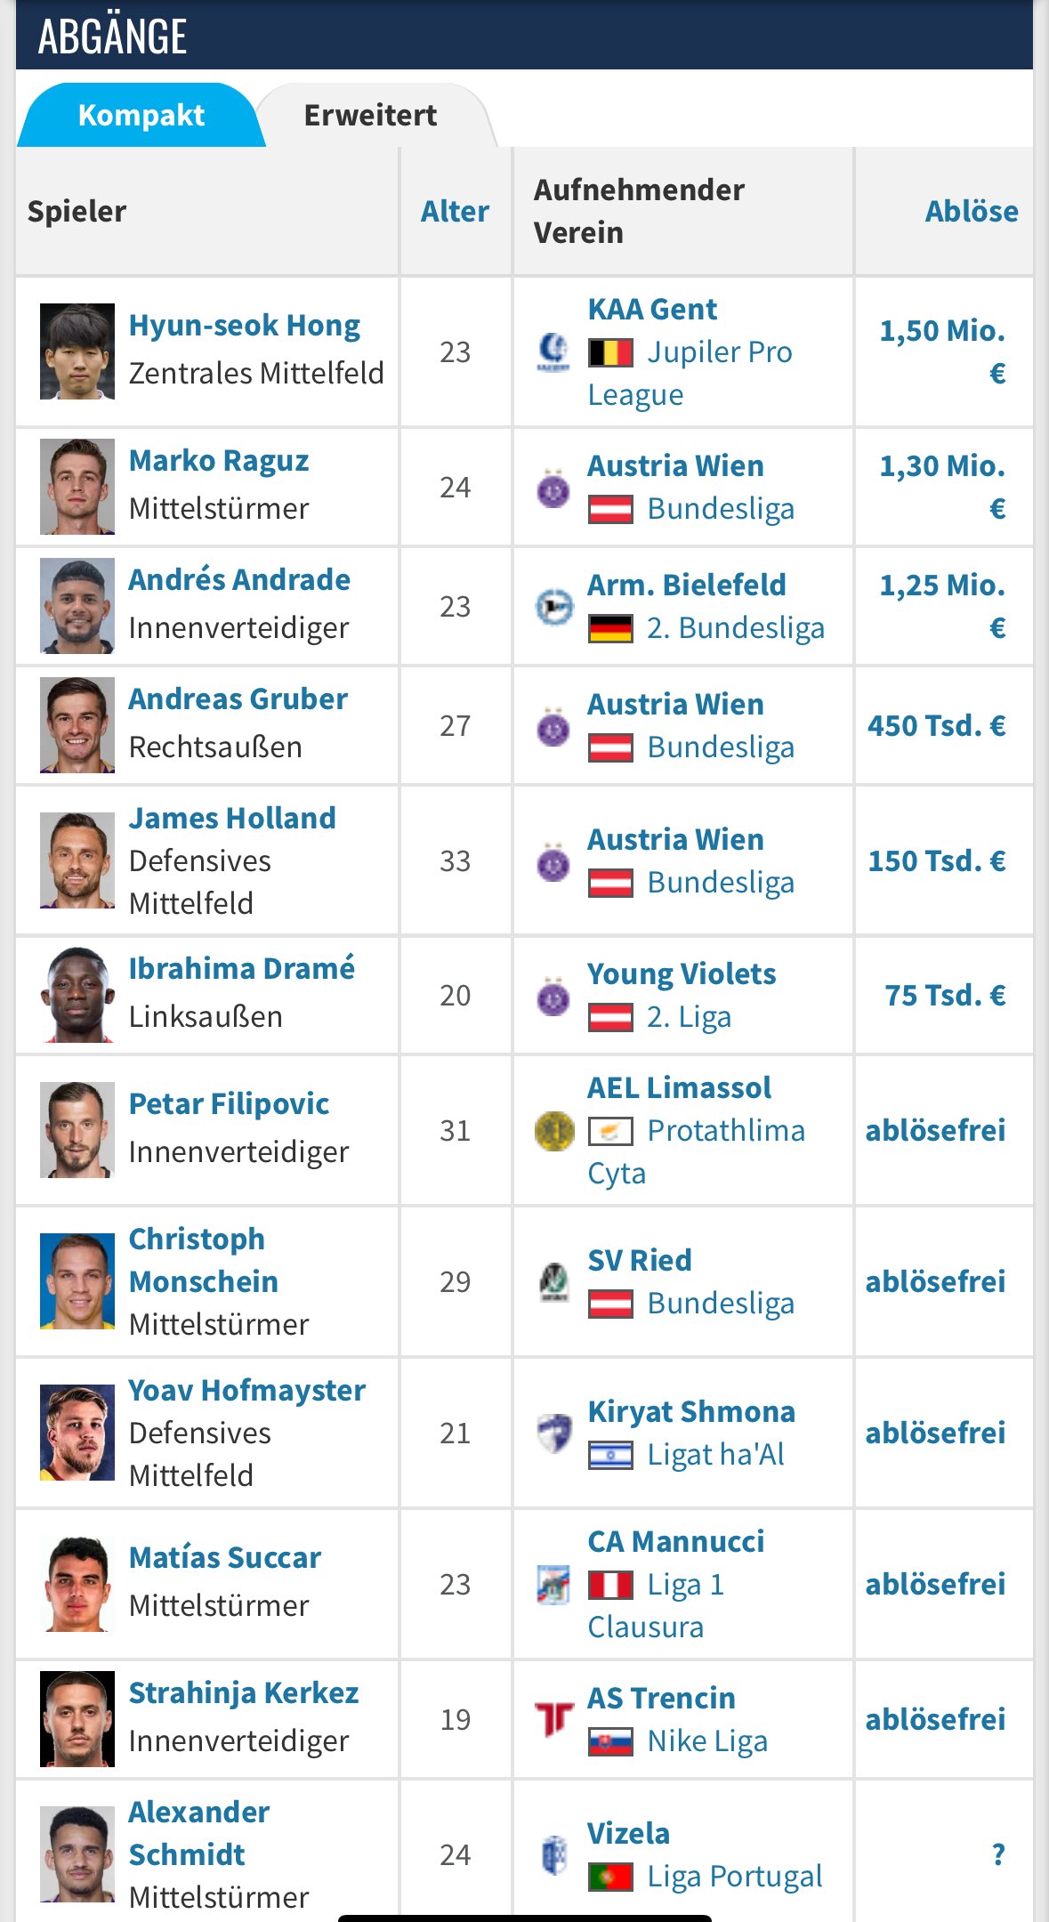Switch to the Erweitert tab
This screenshot has height=1922, width=1049.
[370, 116]
